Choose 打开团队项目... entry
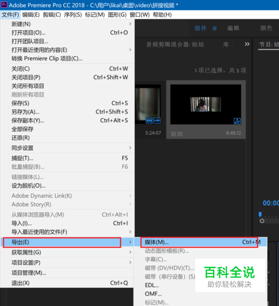 [x=68, y=41]
